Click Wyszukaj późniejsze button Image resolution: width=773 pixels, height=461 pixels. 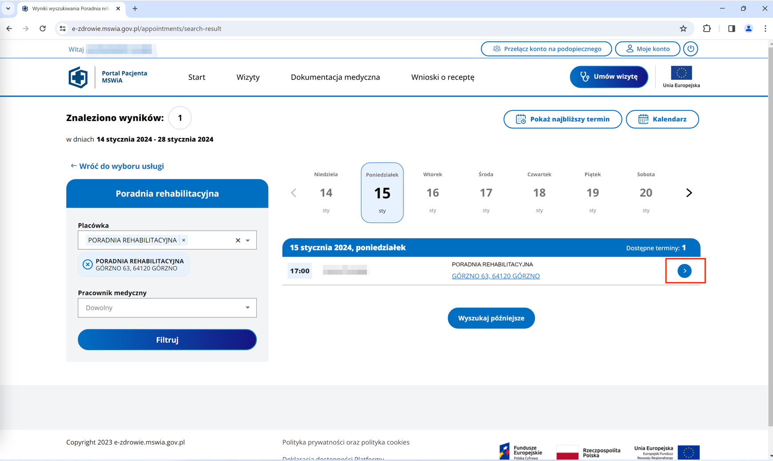tap(491, 318)
